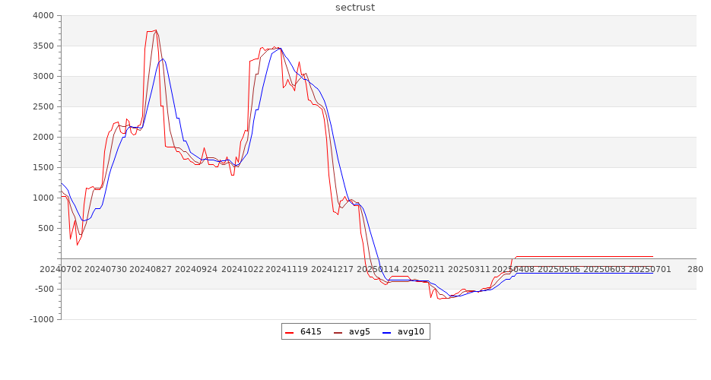
Task: Click the 20240702 date label
Action: pos(61,269)
